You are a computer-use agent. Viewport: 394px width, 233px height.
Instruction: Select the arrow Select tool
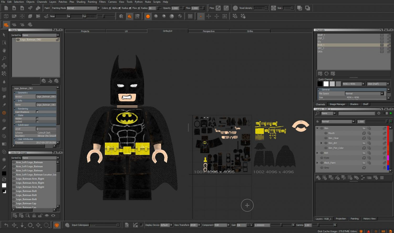click(x=4, y=35)
